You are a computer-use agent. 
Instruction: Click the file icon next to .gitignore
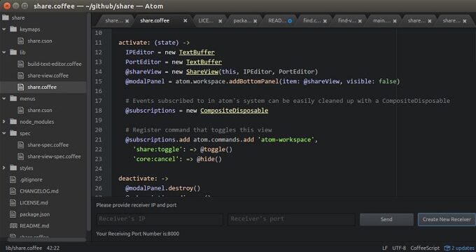click(13, 180)
